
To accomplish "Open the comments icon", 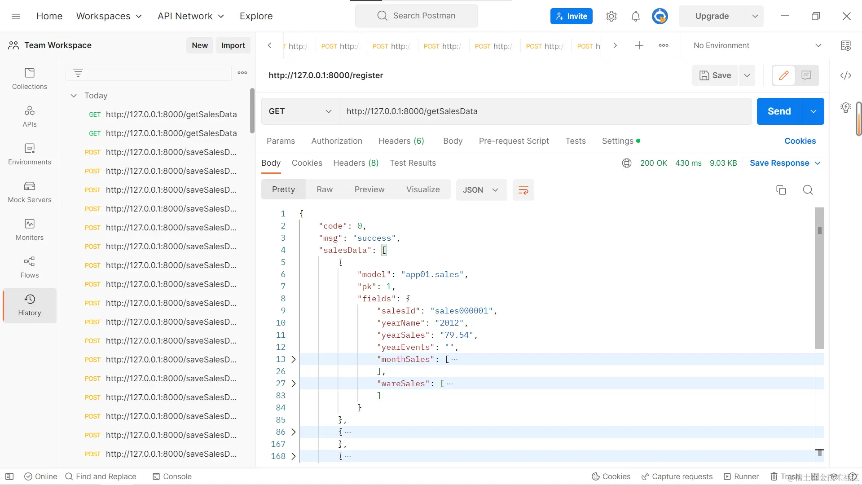I will pyautogui.click(x=806, y=75).
